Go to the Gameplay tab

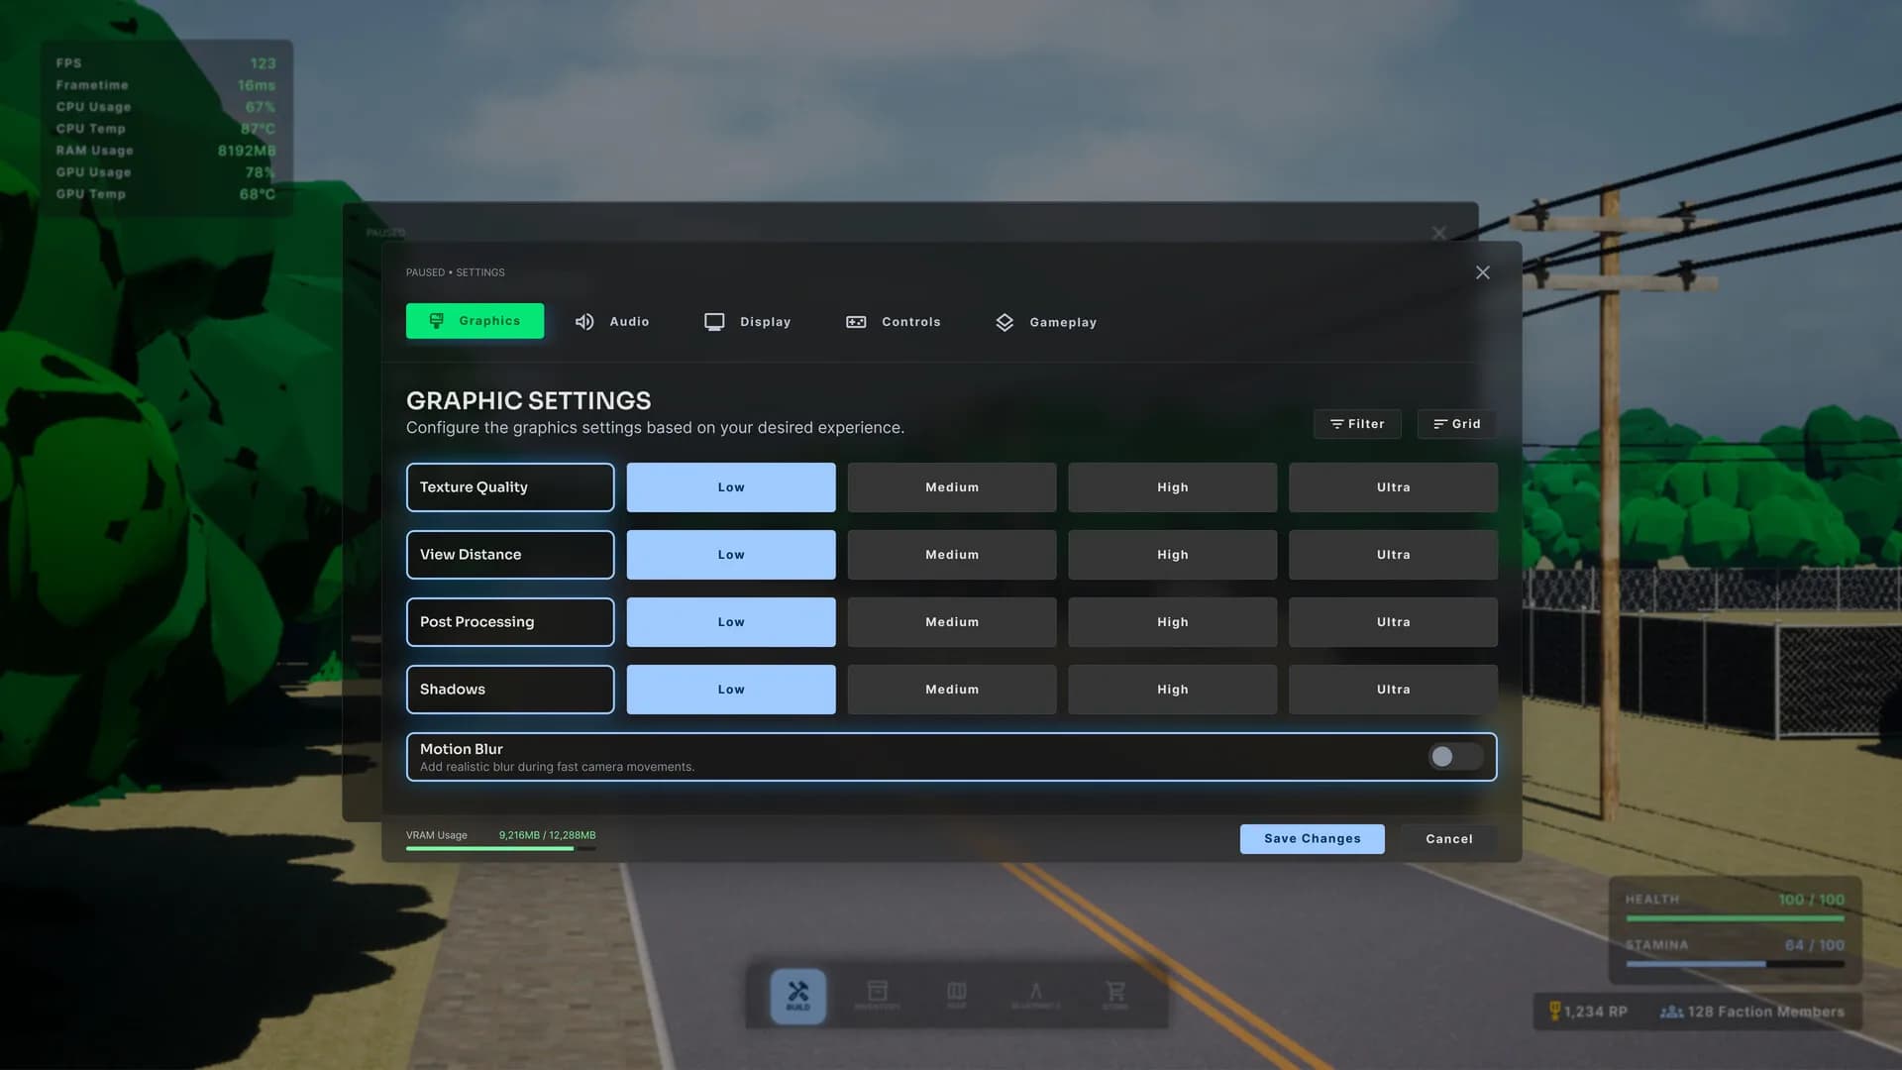coord(1046,322)
